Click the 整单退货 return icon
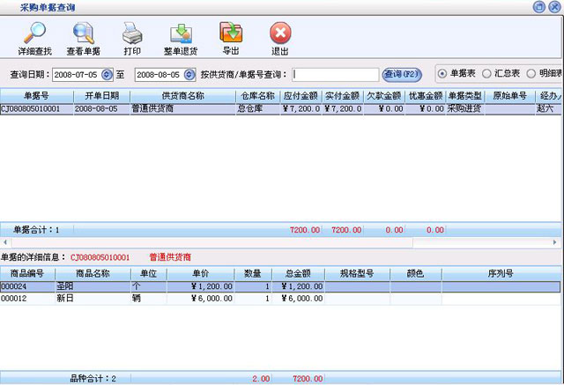 [x=180, y=33]
